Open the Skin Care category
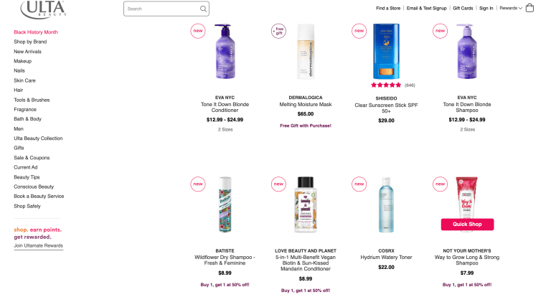The width and height of the screenshot is (551, 297). point(24,80)
